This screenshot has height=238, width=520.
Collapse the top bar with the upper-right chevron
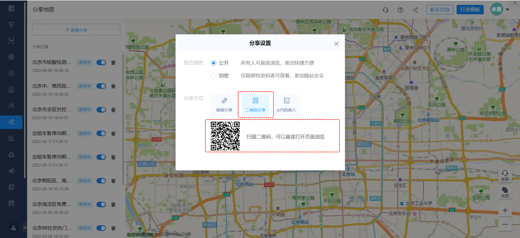(515, 3)
